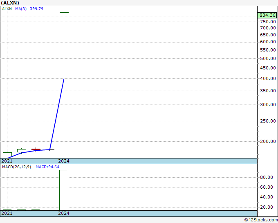This screenshot has height=223, width=278.
Task: Click the 60.00 MACD axis label
Action: [267, 187]
